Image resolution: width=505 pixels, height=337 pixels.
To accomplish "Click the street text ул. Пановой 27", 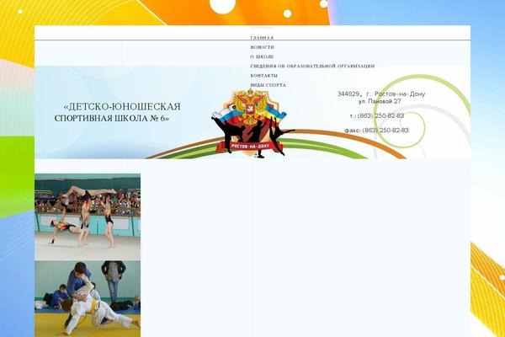I will 380,101.
